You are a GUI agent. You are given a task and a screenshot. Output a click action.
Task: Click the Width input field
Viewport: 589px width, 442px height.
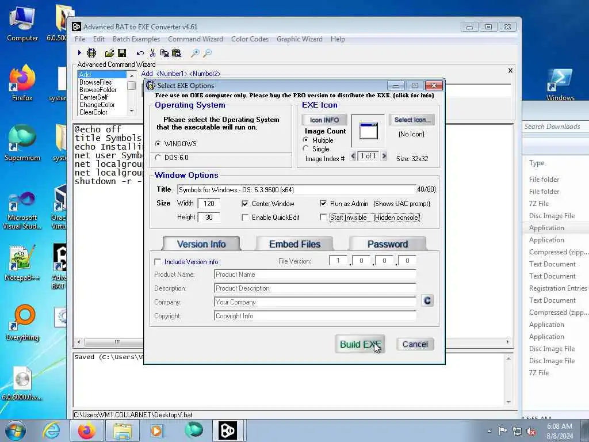pos(209,203)
